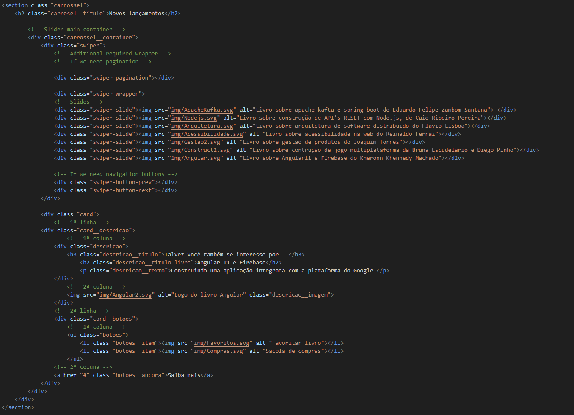574x415 pixels.
Task: Click the 'Saiba mais' anchor text
Action: click(x=184, y=375)
